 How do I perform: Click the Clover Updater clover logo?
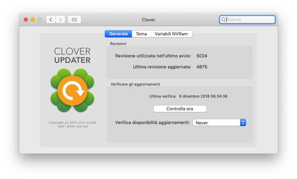(x=72, y=90)
